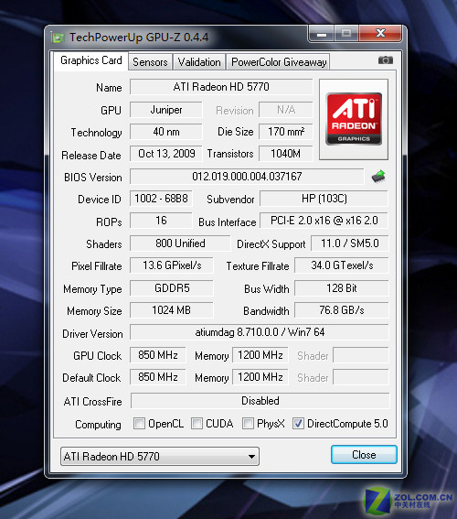Click the Close button
The height and width of the screenshot is (519, 457).
pyautogui.click(x=364, y=455)
